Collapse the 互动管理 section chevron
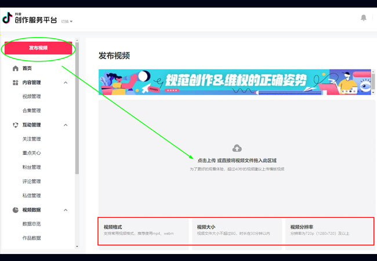The image size is (377, 261). pos(66,125)
